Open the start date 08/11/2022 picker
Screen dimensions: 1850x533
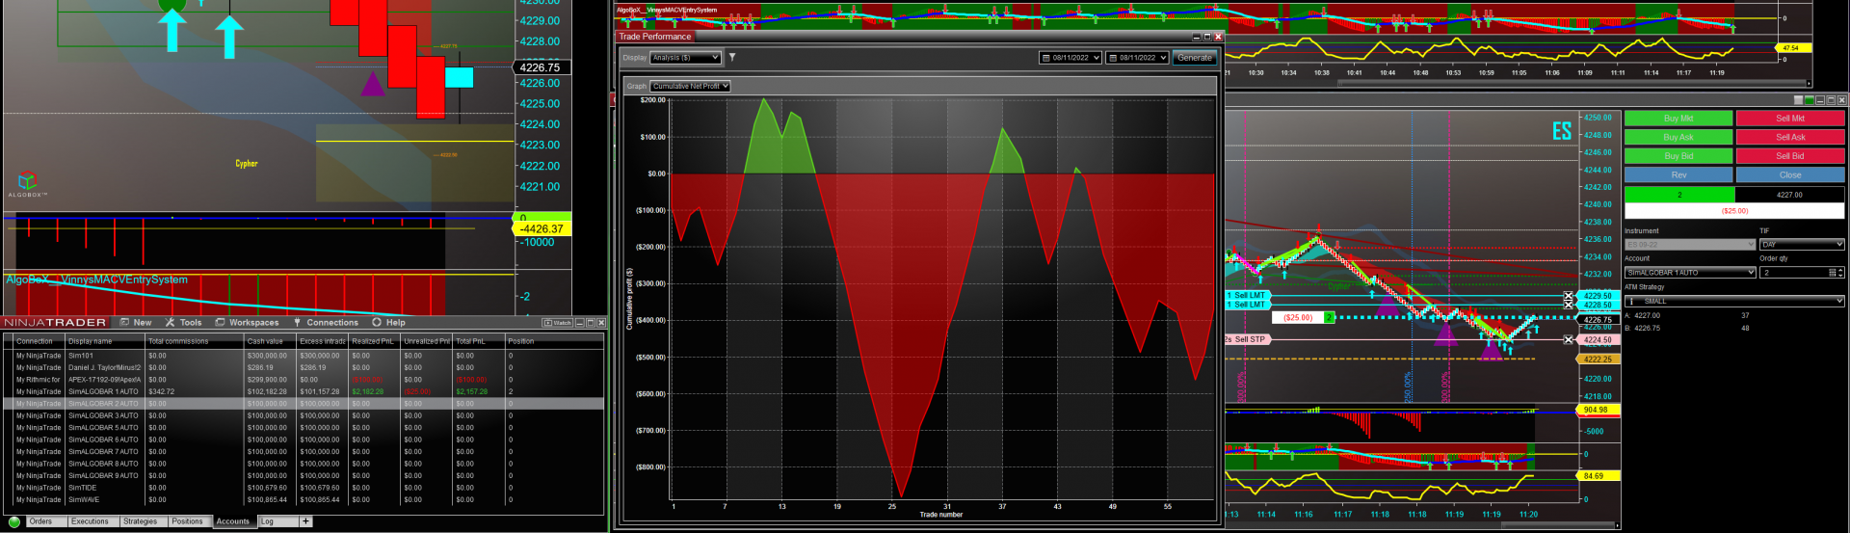pos(1070,58)
